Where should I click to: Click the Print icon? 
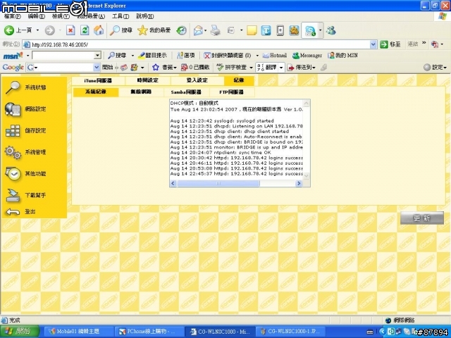[215, 30]
